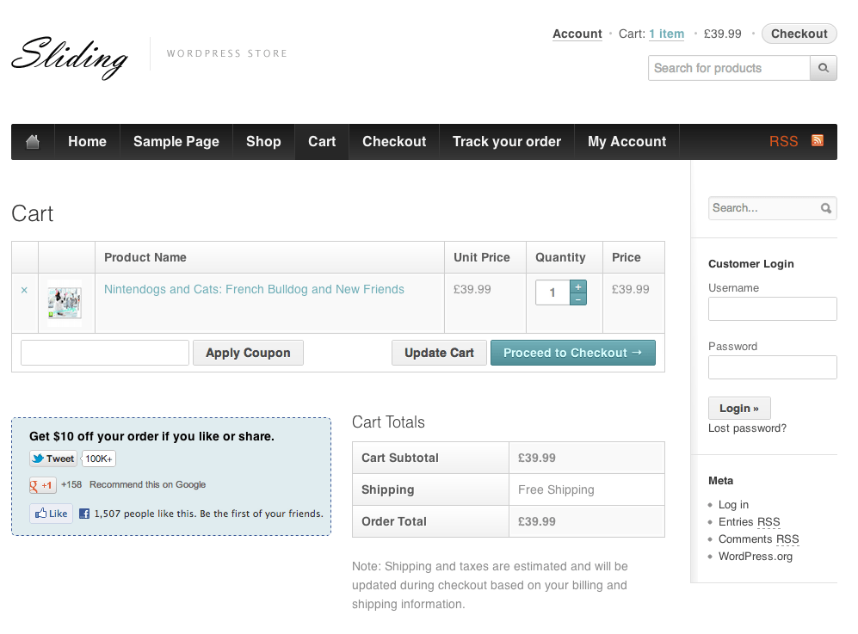
Task: Open the Nintendogs and Cats product link
Action: tap(254, 289)
